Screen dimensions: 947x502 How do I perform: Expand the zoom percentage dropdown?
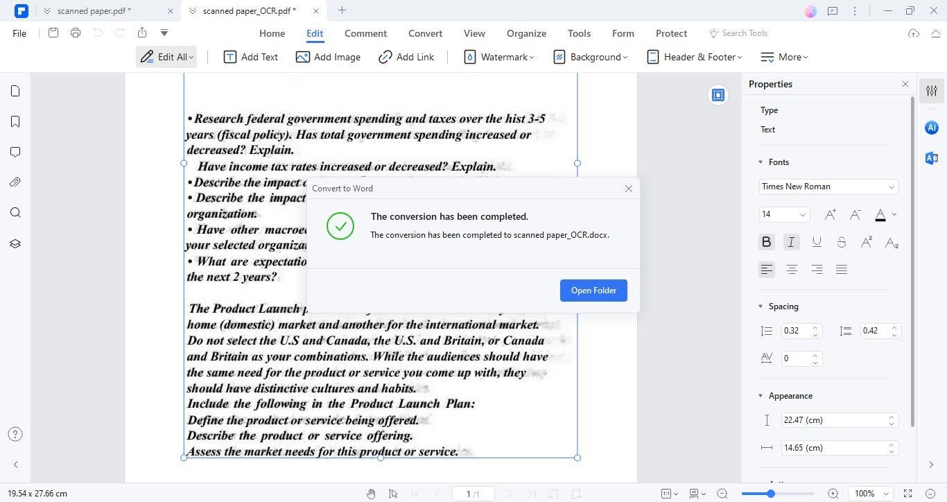[886, 494]
